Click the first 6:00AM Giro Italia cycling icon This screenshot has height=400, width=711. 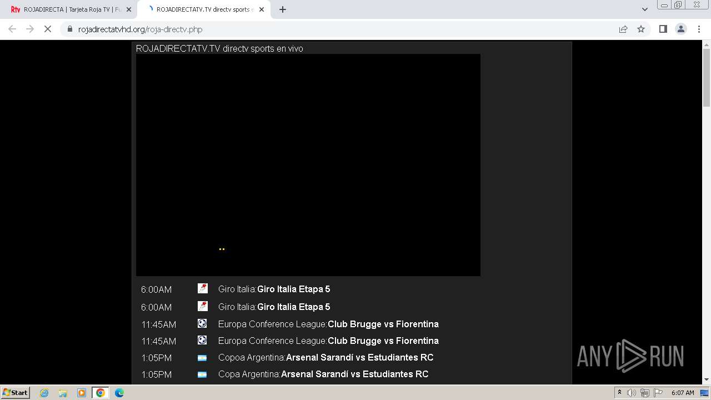click(x=203, y=288)
